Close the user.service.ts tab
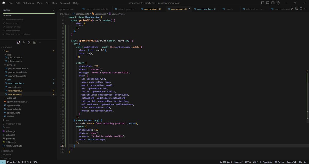Screen dimensions: 309x164 [x=190, y=9]
